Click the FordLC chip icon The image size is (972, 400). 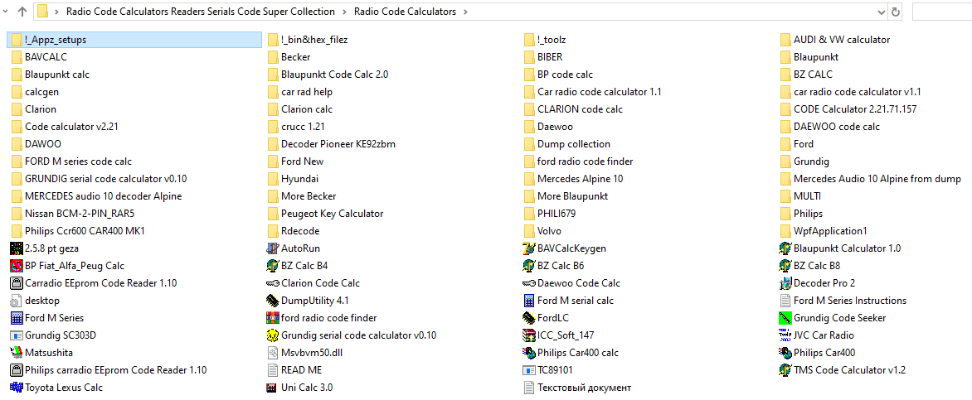tap(529, 318)
